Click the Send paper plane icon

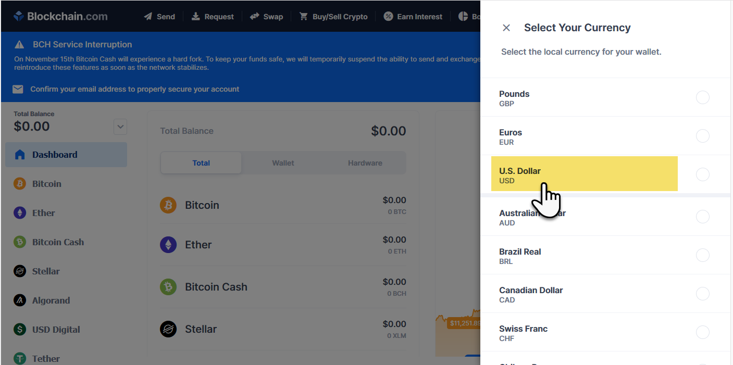tap(148, 16)
